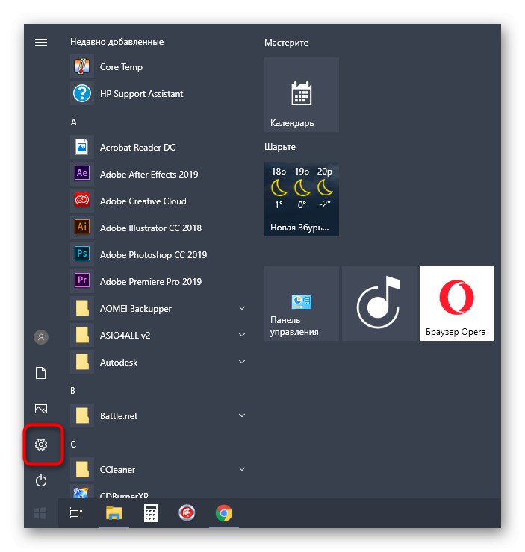Expand the CCleaner chevron
525x552 pixels.
pos(242,469)
